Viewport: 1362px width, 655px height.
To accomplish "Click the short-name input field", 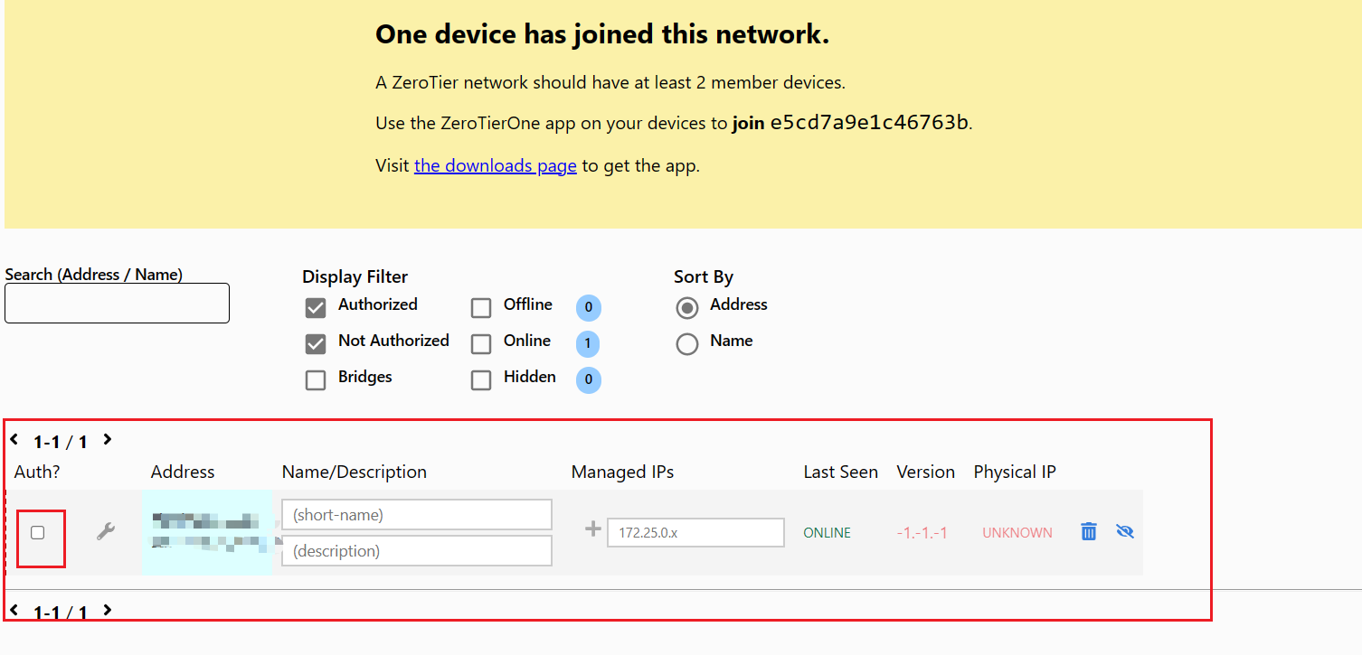I will [x=417, y=515].
